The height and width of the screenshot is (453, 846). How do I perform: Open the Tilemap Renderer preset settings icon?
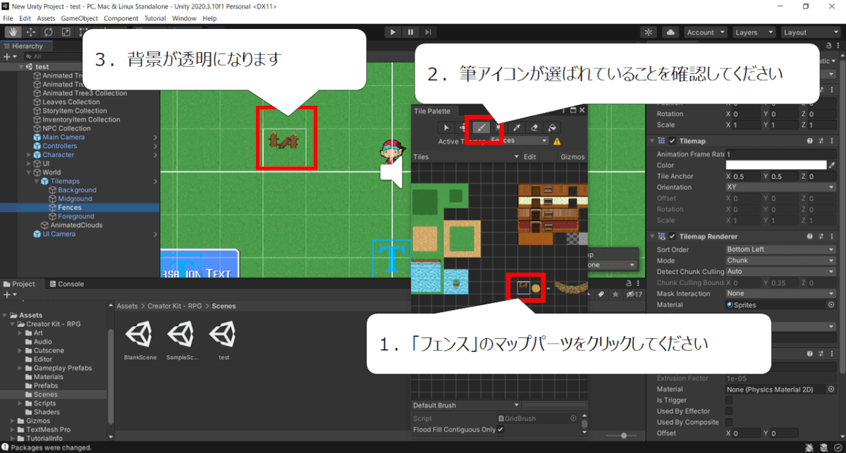coord(822,236)
